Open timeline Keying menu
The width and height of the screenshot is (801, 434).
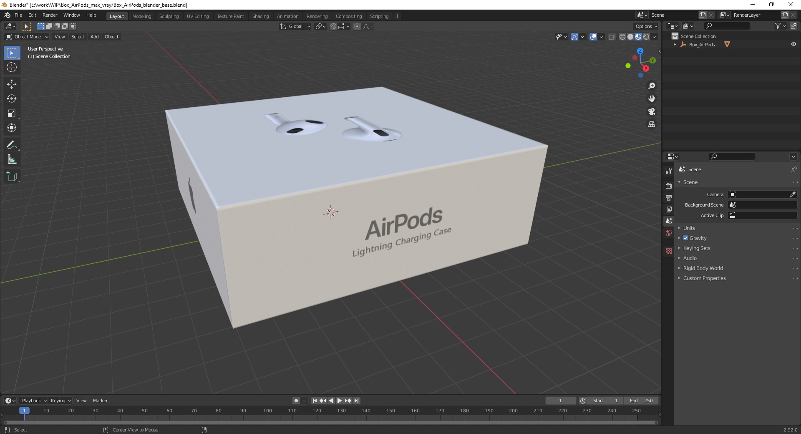[60, 401]
